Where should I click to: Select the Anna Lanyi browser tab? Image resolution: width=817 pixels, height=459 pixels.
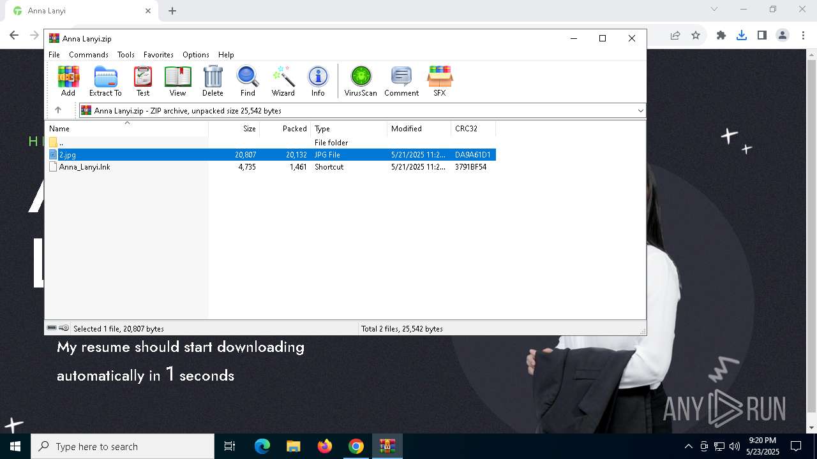pos(81,11)
